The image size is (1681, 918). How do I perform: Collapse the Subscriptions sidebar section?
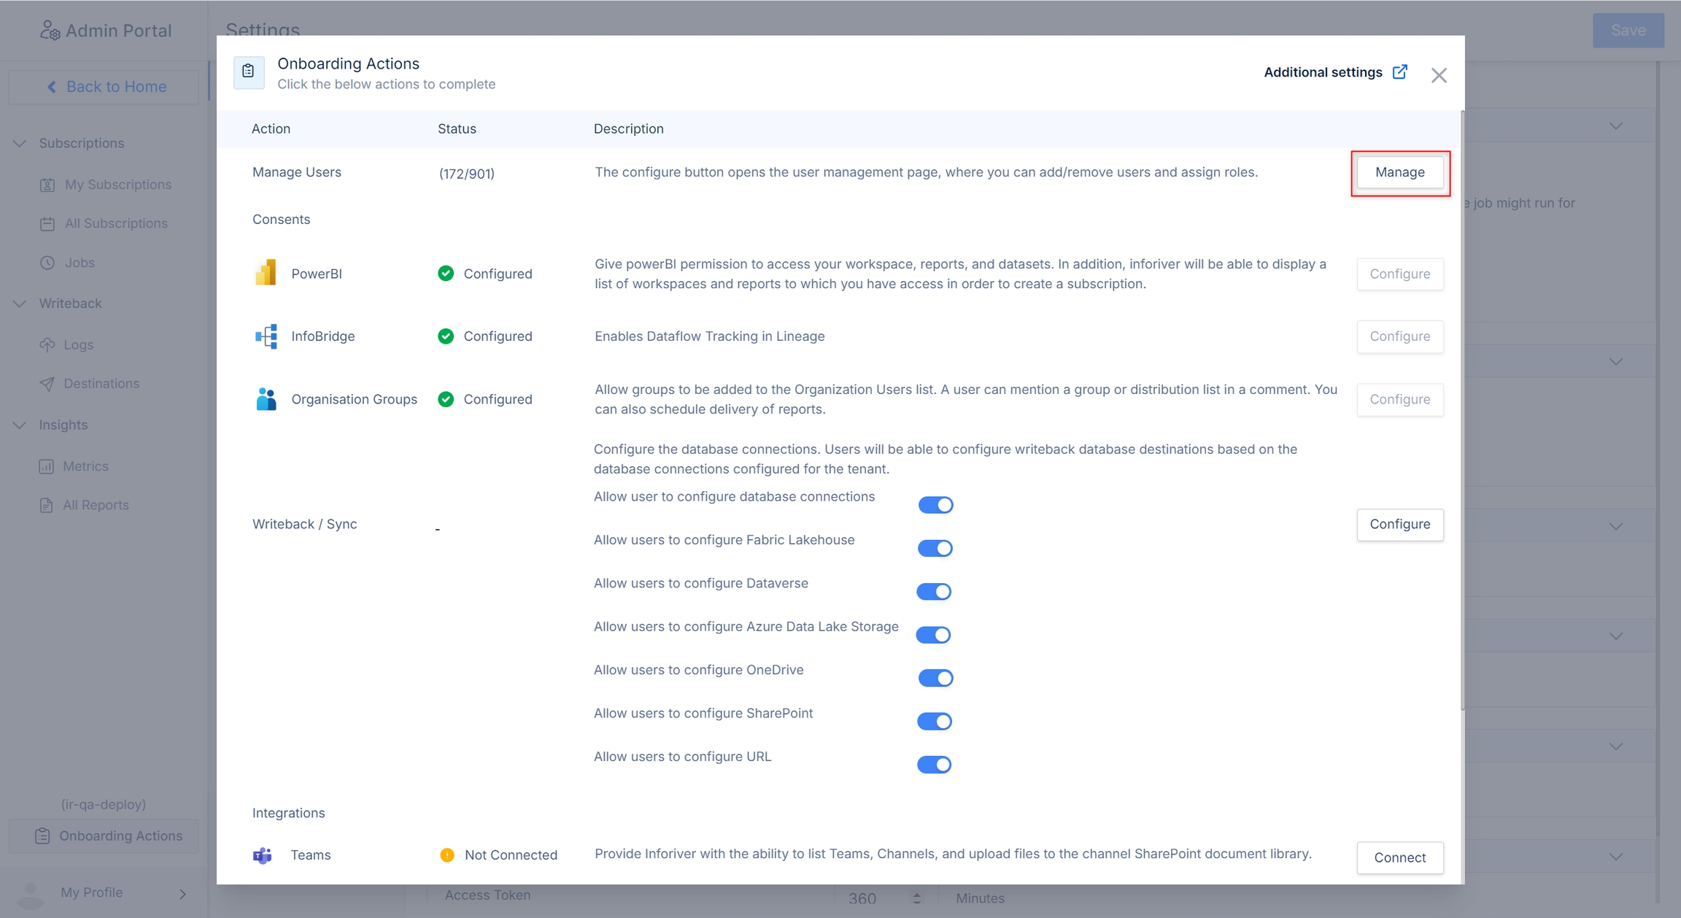[x=20, y=143]
